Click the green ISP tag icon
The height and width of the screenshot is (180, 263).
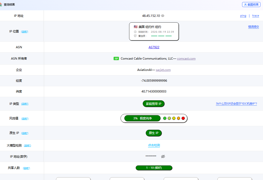[x=116, y=59]
